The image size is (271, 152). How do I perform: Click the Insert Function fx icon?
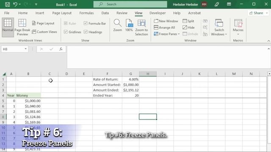point(61,49)
